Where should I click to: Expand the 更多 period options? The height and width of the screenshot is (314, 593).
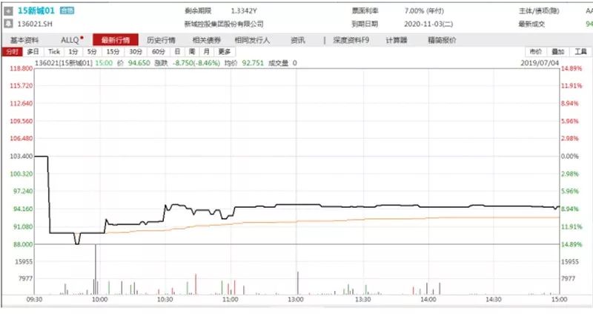click(225, 51)
